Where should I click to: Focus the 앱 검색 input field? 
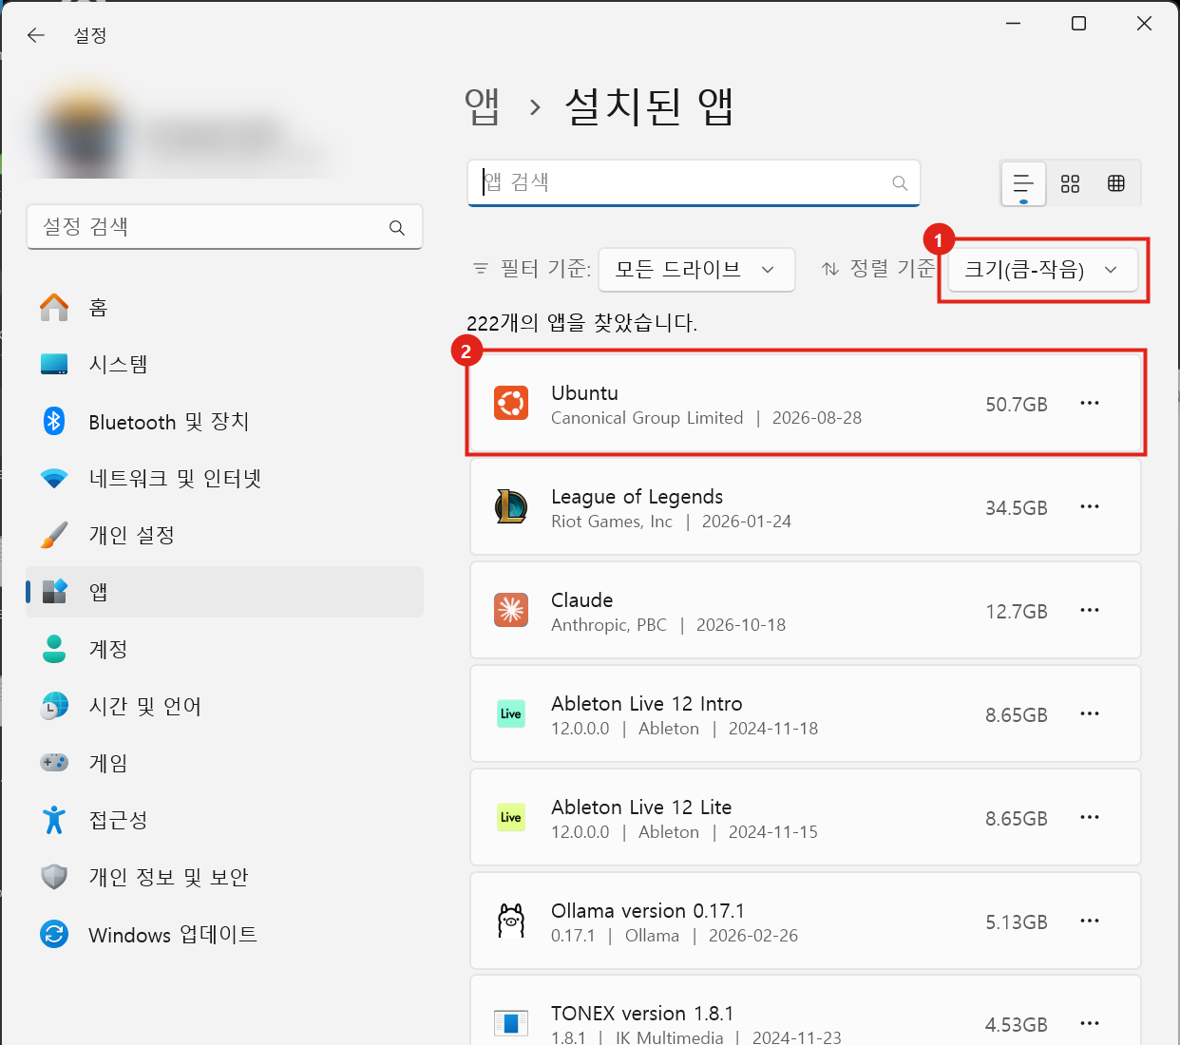click(x=694, y=182)
